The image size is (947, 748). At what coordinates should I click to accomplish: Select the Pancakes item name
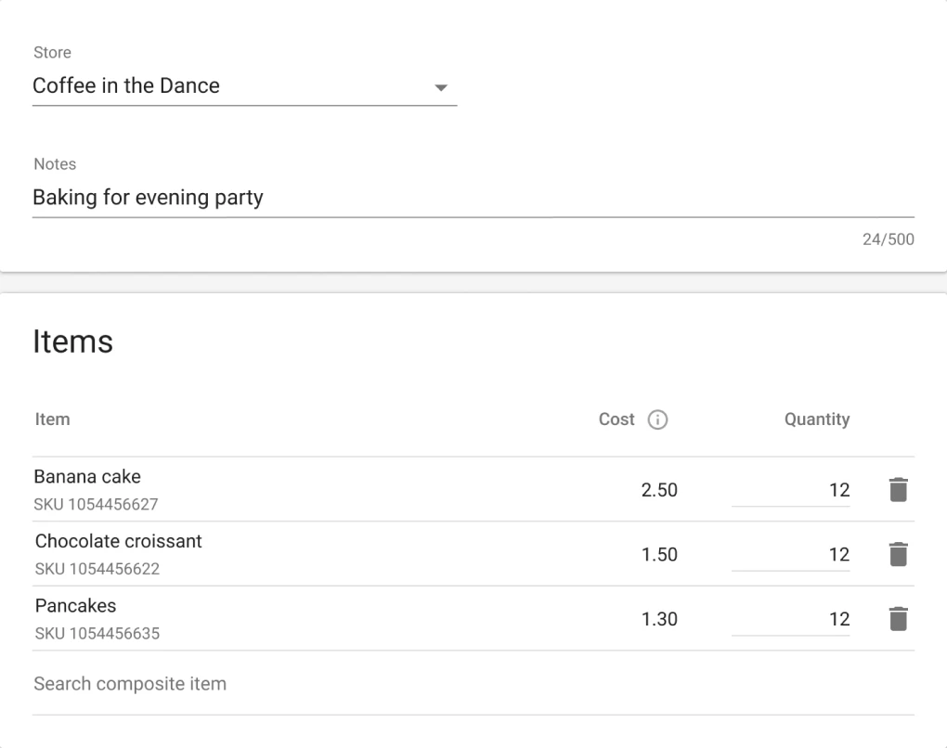click(75, 606)
